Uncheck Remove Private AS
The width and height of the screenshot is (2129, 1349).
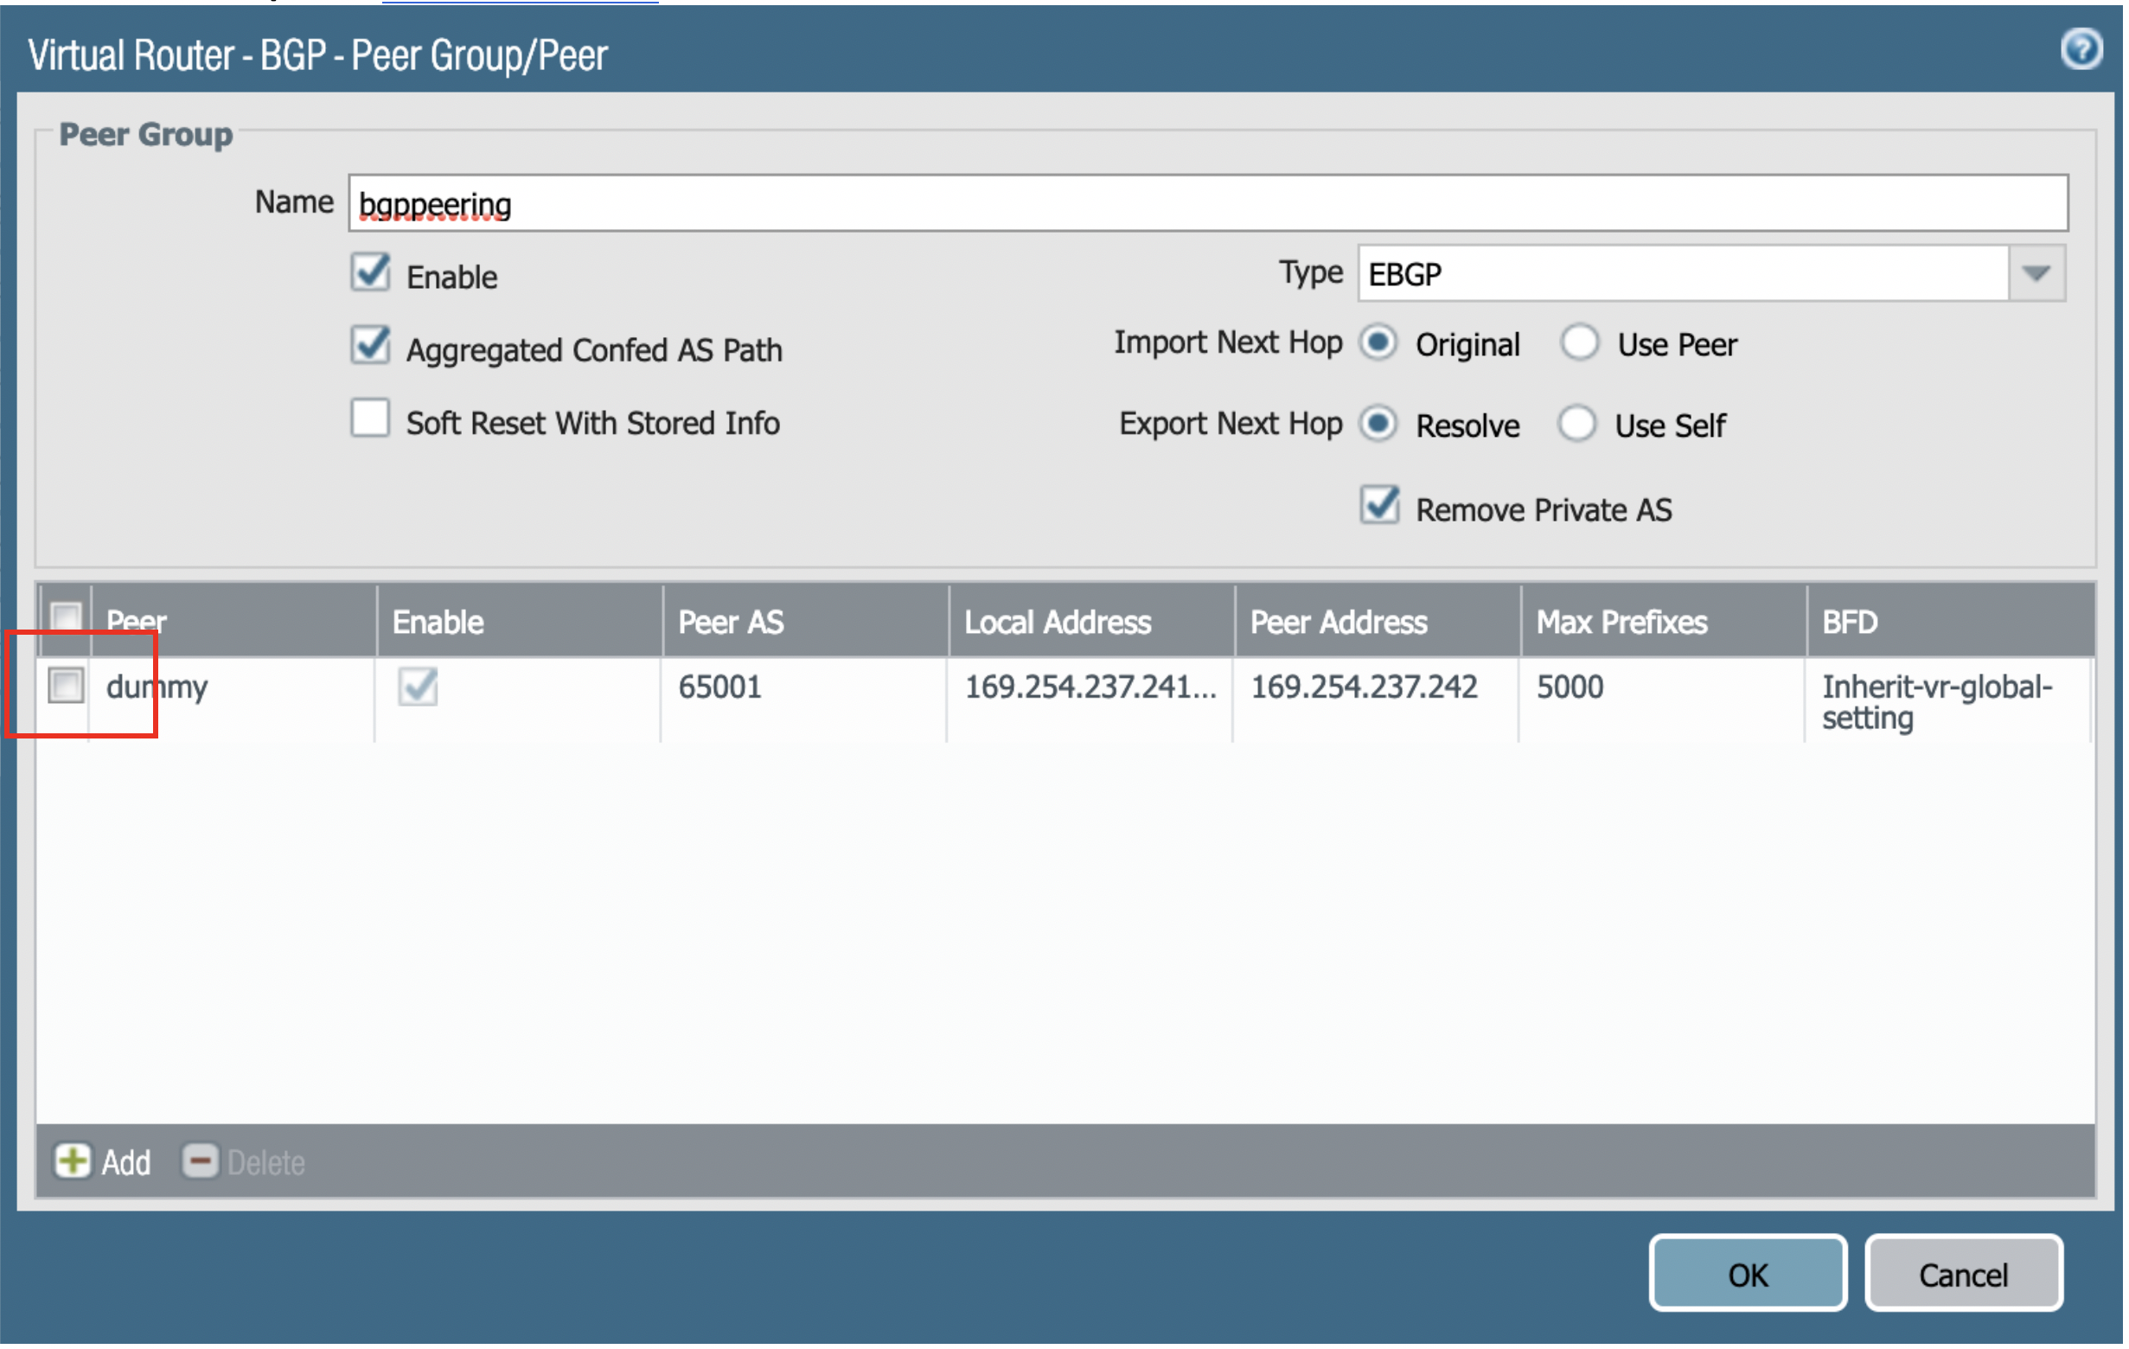coord(1380,507)
